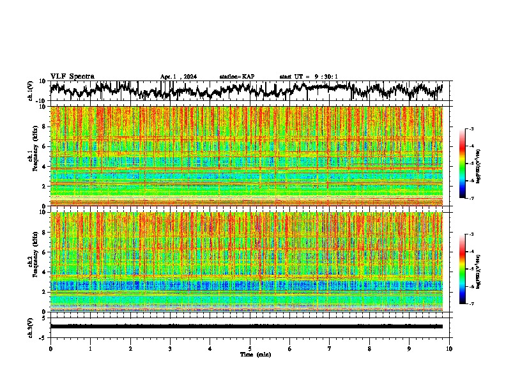Click the "2" frequency tick of ch.2 spectrogram
Viewport: 506px width, 391px height.
[x=45, y=292]
